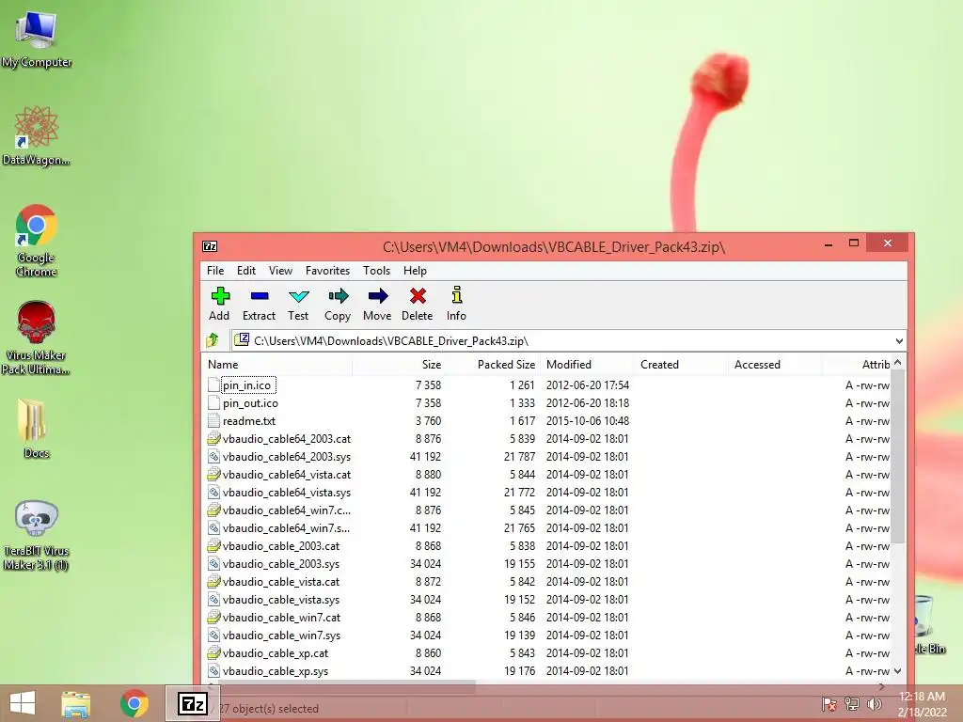Open My Computer desktop icon
Image resolution: width=963 pixels, height=722 pixels.
tap(37, 38)
